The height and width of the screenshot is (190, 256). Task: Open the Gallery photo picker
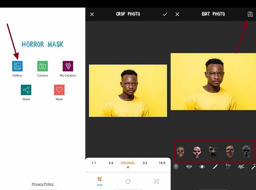click(x=17, y=66)
